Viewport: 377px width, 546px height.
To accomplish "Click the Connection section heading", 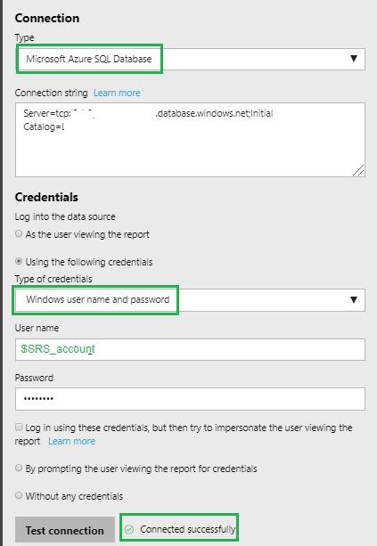I will 47,18.
